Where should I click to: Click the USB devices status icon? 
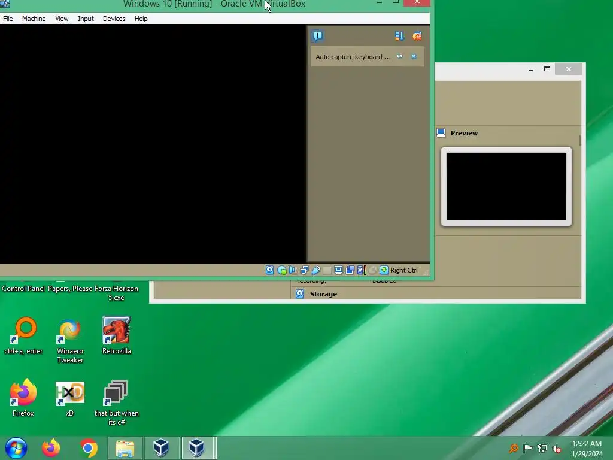tap(316, 270)
